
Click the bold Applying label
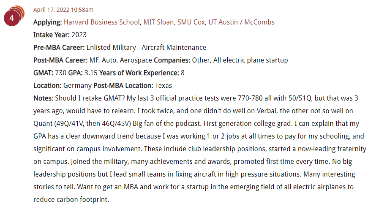coord(48,22)
